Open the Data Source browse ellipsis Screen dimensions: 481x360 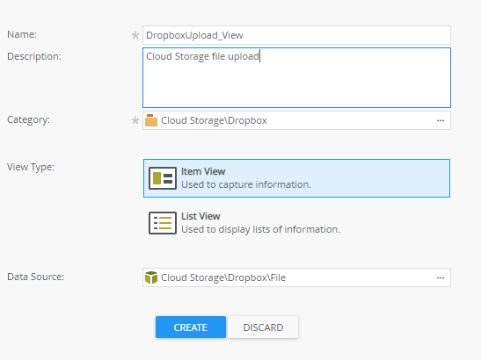tap(441, 277)
